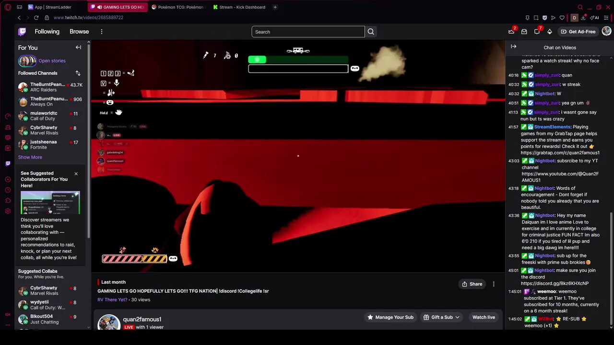
Task: Open the video more options three-dot menu
Action: point(494,284)
